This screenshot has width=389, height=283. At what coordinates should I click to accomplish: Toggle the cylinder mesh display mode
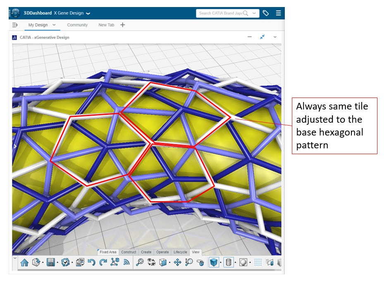pyautogui.click(x=229, y=262)
